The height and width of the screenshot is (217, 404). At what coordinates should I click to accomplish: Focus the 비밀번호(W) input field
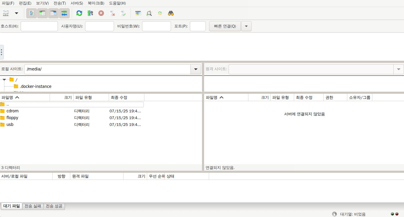coord(157,26)
